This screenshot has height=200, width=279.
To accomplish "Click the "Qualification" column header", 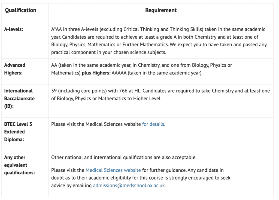I will (21, 10).
